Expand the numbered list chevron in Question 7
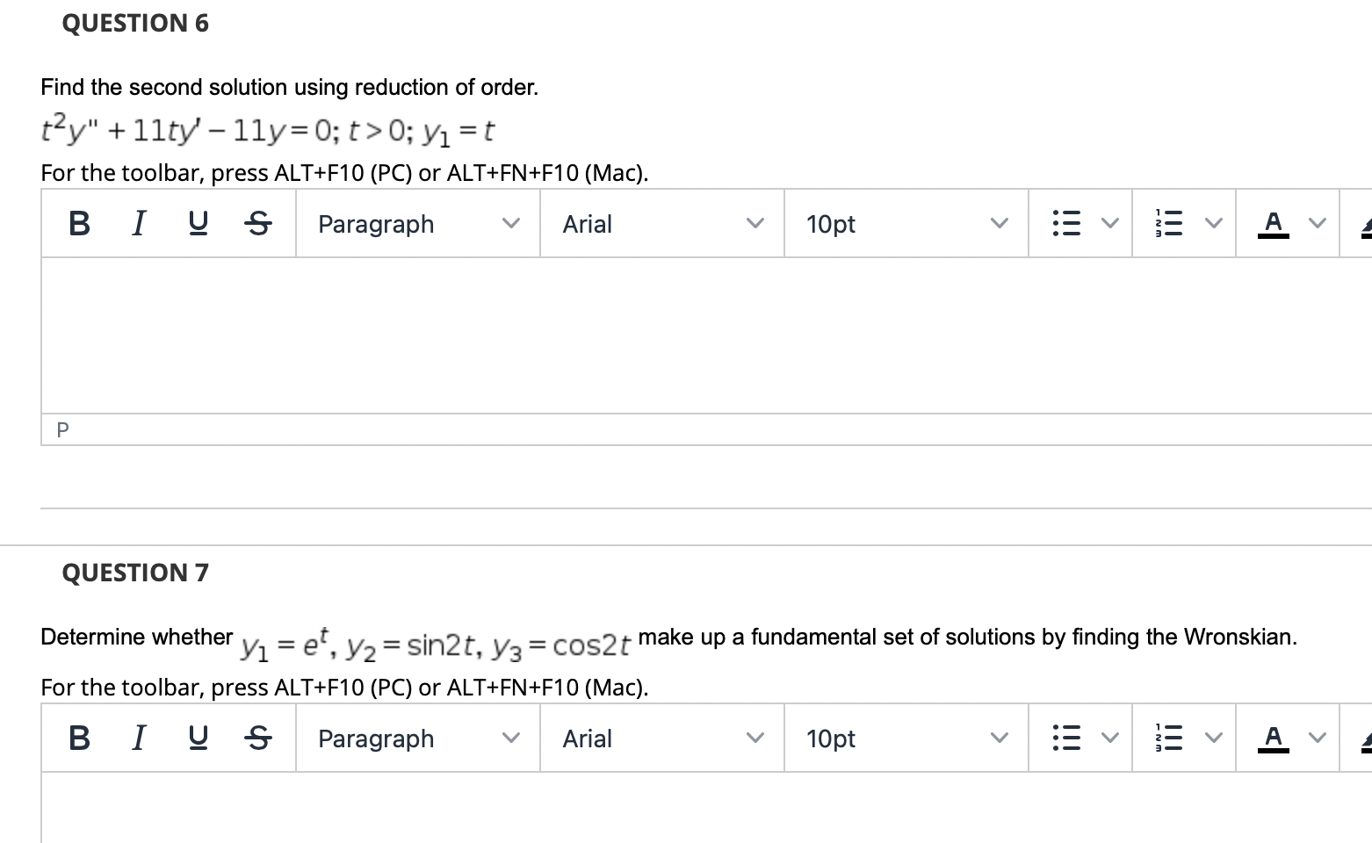This screenshot has width=1372, height=843. click(x=1212, y=739)
